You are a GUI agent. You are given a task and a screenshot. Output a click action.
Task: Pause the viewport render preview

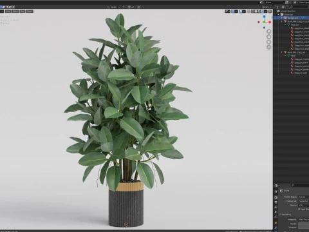[x=270, y=11]
